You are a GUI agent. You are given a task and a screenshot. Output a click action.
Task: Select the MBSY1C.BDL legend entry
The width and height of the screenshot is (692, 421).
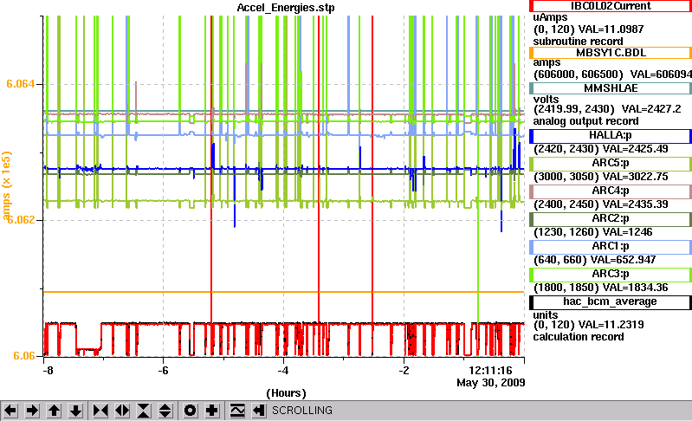(611, 53)
